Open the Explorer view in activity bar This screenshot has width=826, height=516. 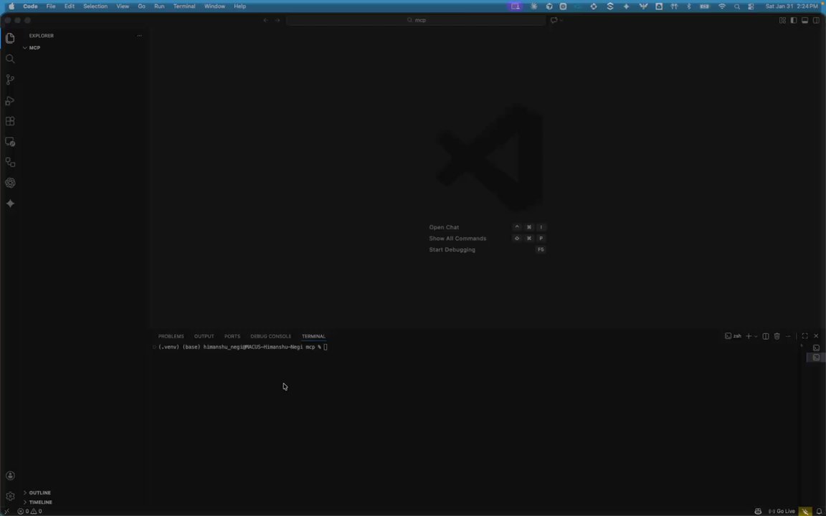(x=10, y=38)
